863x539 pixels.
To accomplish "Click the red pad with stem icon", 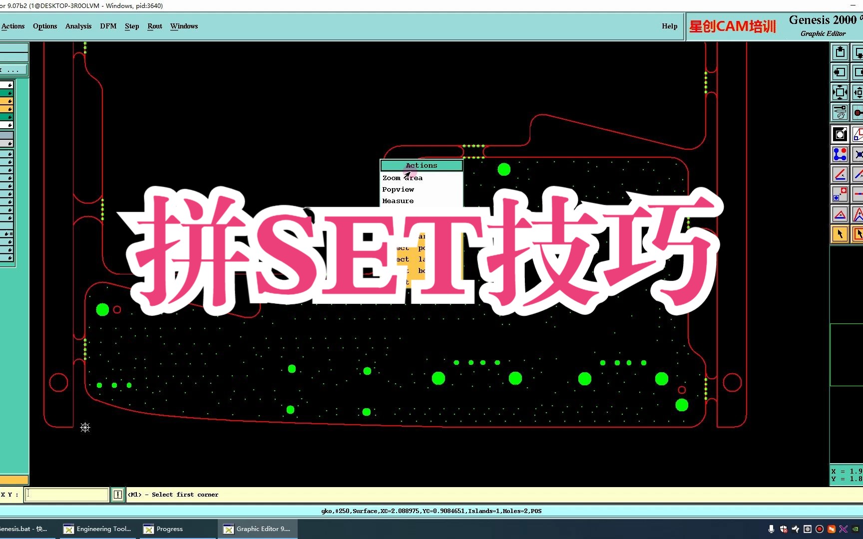I will click(x=858, y=112).
